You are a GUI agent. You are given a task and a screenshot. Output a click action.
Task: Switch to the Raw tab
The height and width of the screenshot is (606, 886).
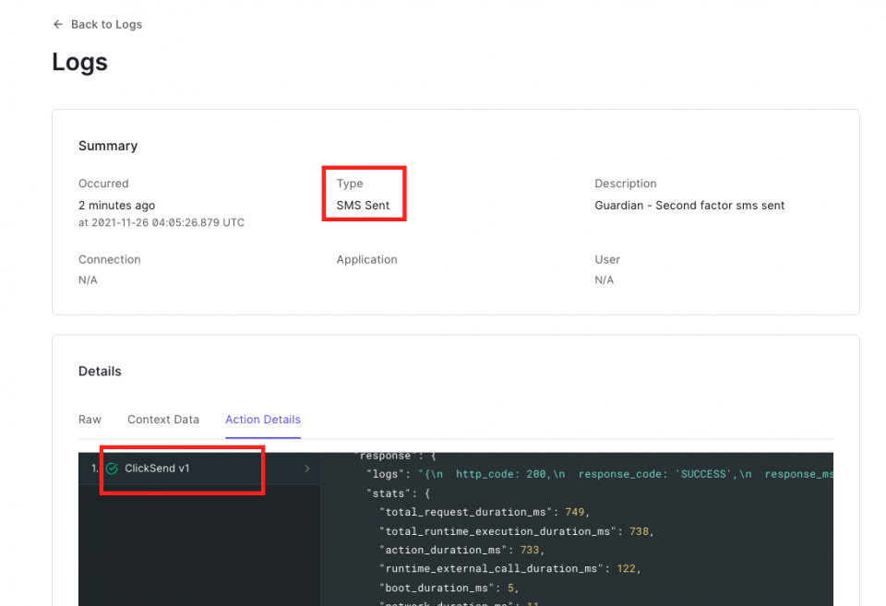(x=90, y=419)
